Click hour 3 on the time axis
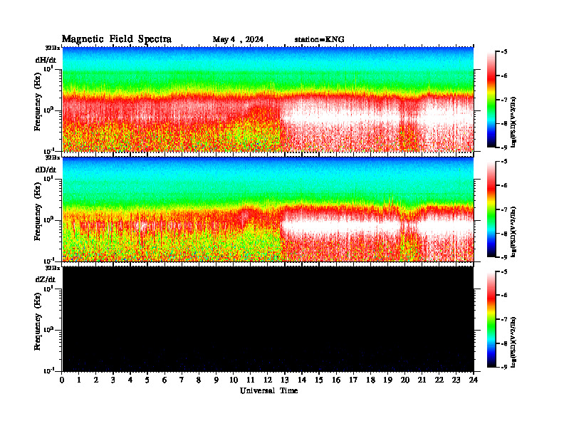The height and width of the screenshot is (436, 564). coord(113,380)
